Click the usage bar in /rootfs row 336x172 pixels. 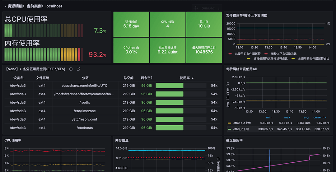tap(181, 102)
